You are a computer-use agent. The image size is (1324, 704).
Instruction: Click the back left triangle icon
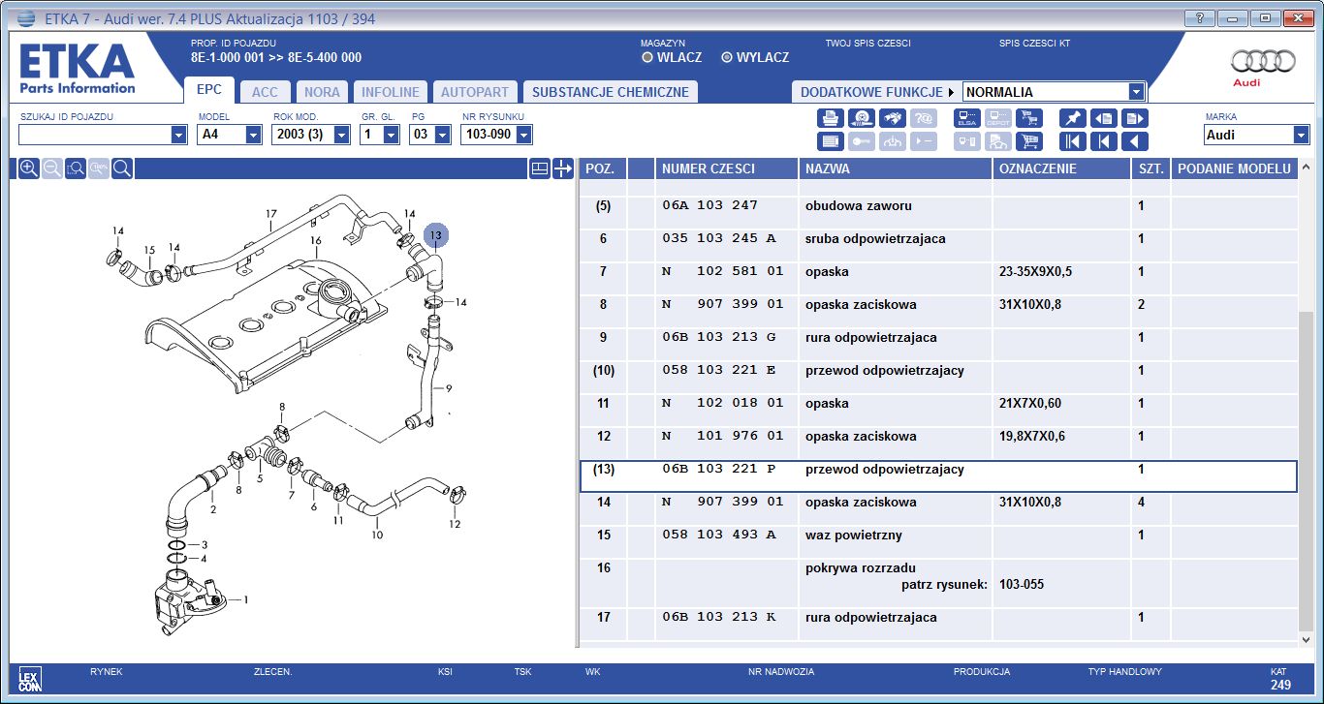[1134, 141]
